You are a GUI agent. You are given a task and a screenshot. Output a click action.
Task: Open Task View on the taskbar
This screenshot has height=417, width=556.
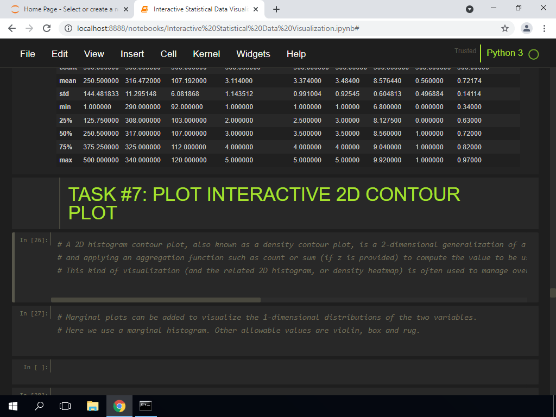tap(65, 406)
